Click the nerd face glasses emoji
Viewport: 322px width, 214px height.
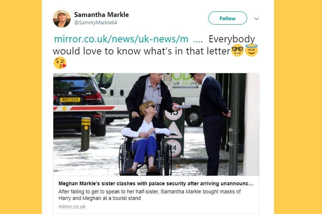(x=237, y=50)
